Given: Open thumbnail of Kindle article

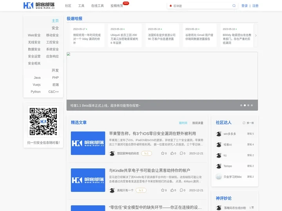Looking at the screenshot, I should point(88,180).
